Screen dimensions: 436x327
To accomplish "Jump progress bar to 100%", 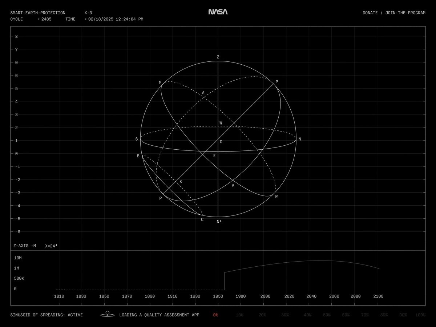I will [420, 315].
